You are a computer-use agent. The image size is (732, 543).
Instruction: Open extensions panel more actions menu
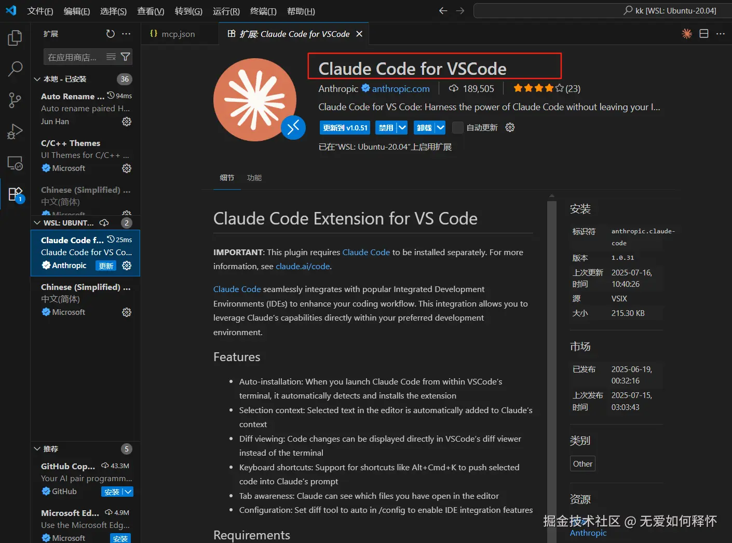[x=126, y=34]
